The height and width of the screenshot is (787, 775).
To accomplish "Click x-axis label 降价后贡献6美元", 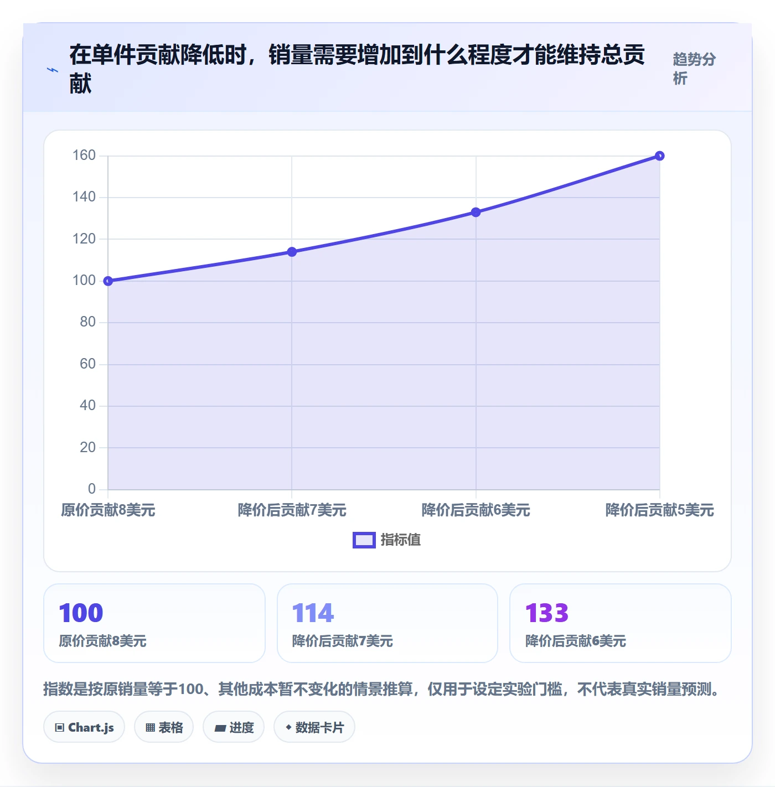I will [x=476, y=510].
